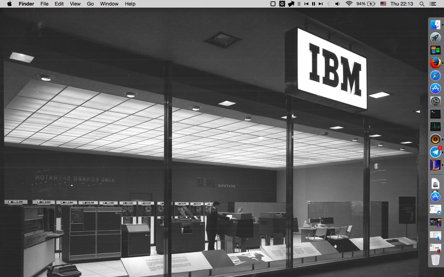Open System Preferences gear in the Dock

[435, 101]
